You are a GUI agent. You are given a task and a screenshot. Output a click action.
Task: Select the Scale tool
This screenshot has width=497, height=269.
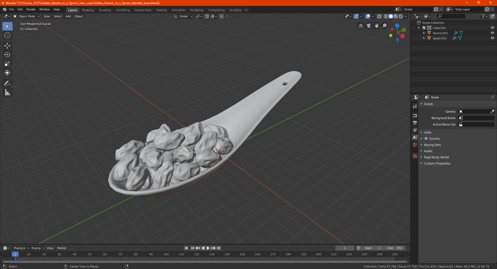(x=7, y=64)
